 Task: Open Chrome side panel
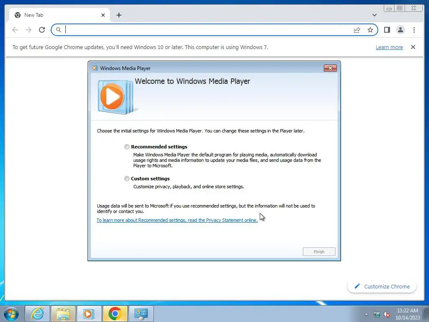coord(387,30)
